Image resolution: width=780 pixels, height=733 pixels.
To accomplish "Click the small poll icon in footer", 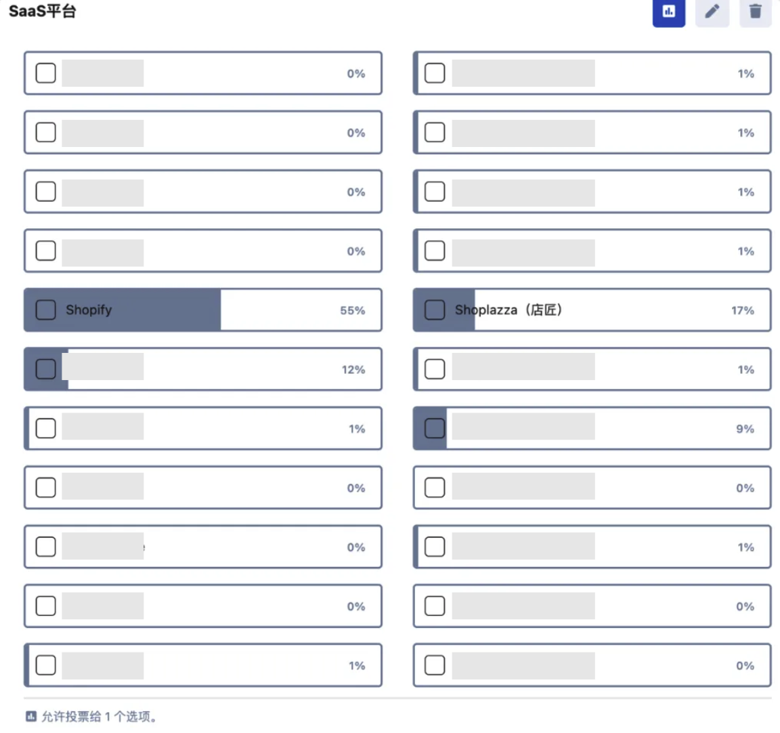I will pyautogui.click(x=31, y=716).
